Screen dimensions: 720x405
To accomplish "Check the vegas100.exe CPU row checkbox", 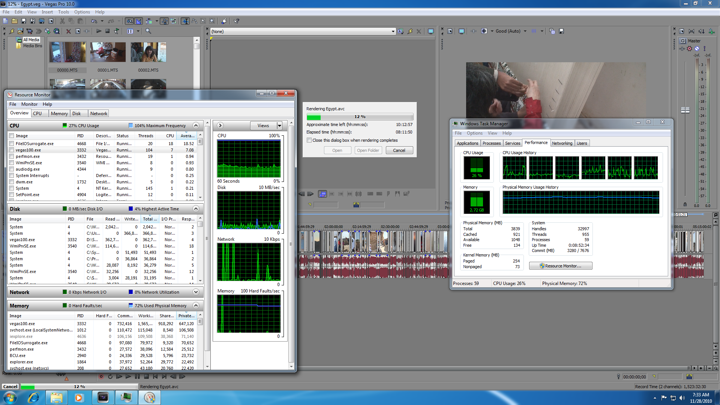I will click(12, 150).
